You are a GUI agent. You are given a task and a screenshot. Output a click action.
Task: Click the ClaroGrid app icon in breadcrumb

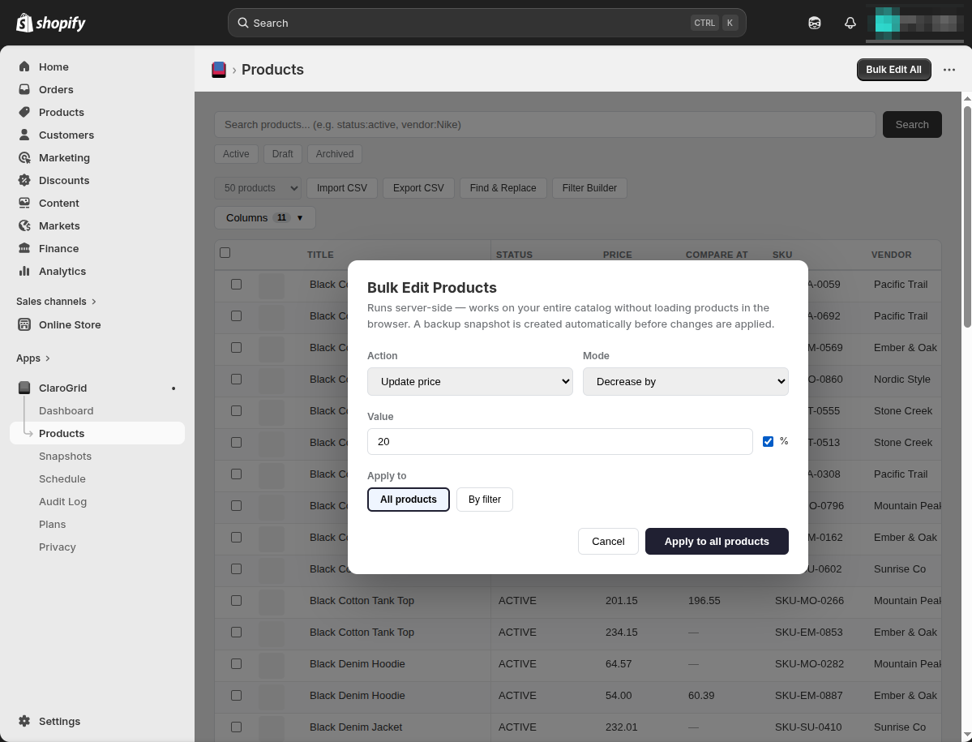click(219, 70)
